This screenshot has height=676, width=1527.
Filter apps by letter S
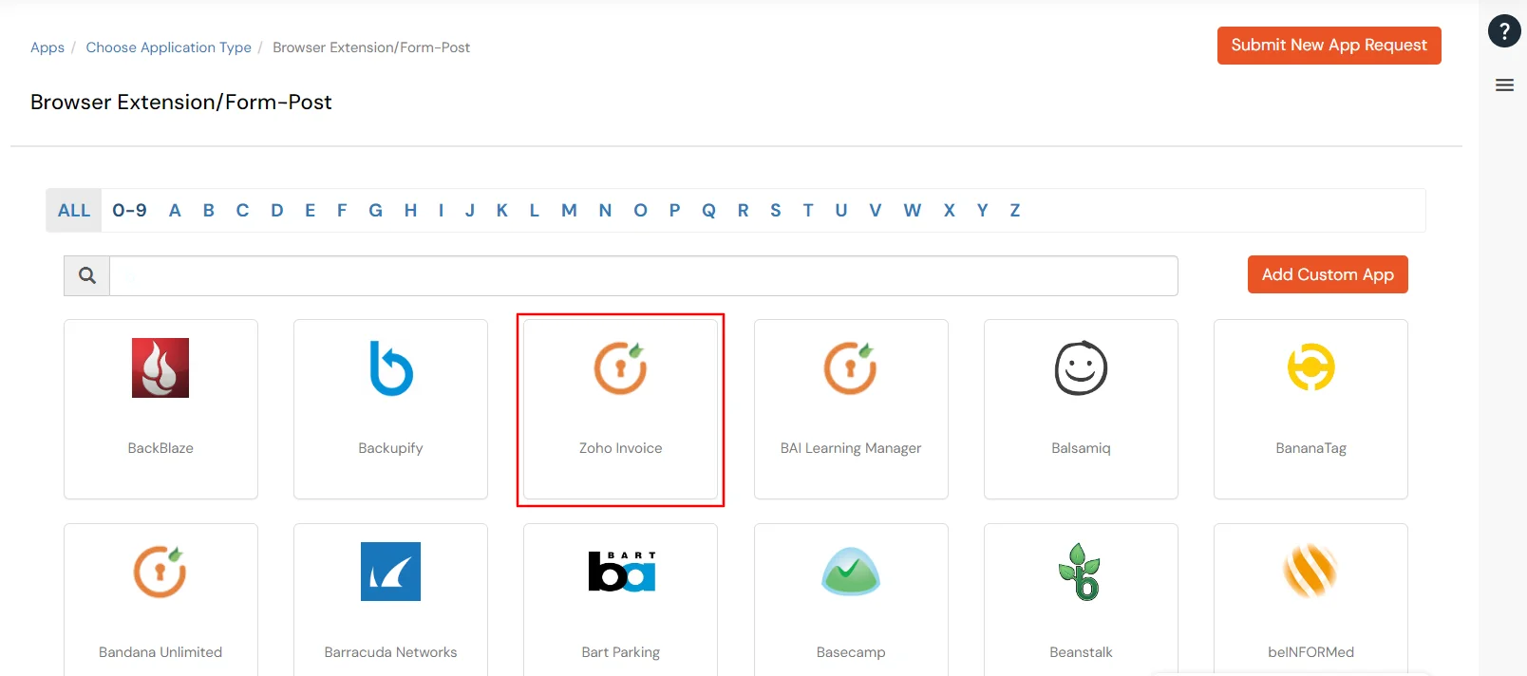pyautogui.click(x=776, y=211)
